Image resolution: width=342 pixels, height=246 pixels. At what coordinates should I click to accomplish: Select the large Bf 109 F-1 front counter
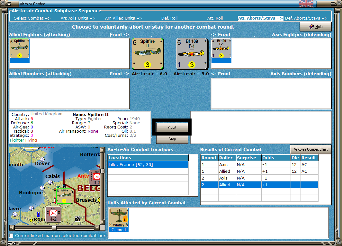(192, 54)
